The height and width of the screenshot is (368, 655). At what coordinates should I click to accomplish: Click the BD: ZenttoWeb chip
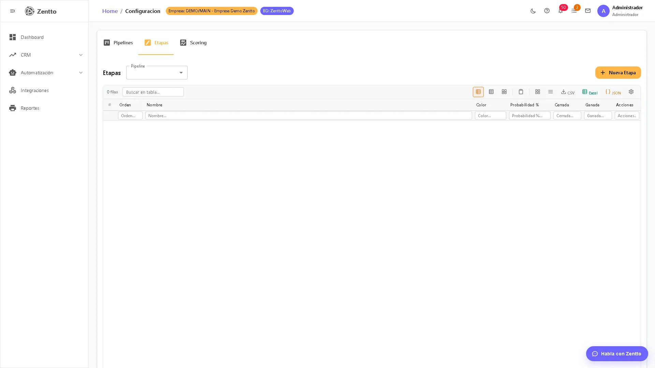click(x=277, y=11)
